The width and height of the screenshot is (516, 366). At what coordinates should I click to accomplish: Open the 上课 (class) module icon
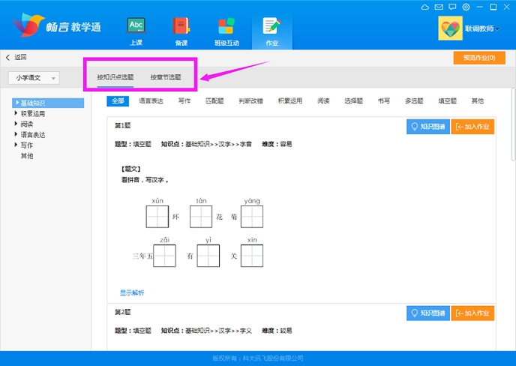point(136,31)
